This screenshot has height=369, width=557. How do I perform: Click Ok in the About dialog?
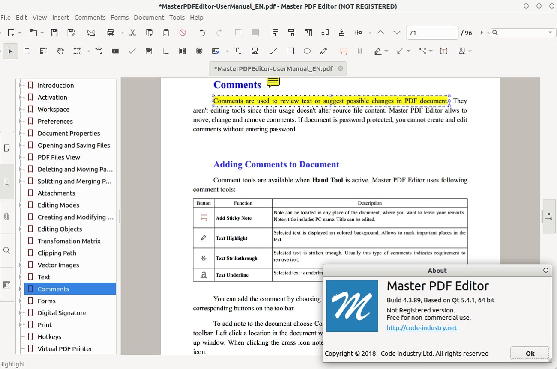(x=530, y=353)
